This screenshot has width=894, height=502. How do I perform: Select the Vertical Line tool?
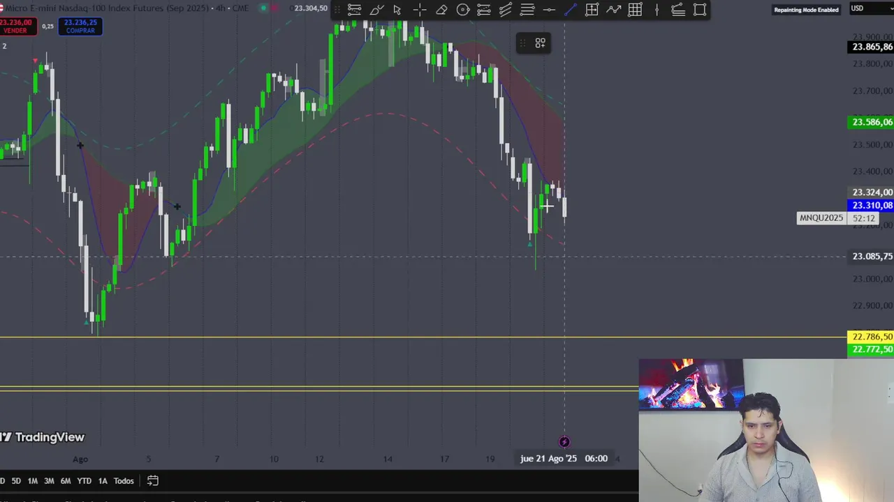pos(657,10)
